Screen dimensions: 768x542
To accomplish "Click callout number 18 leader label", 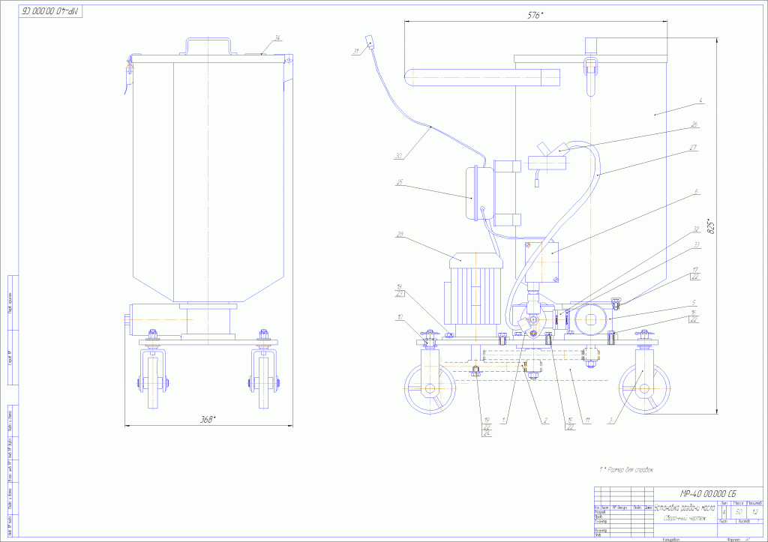I will pyautogui.click(x=399, y=287).
